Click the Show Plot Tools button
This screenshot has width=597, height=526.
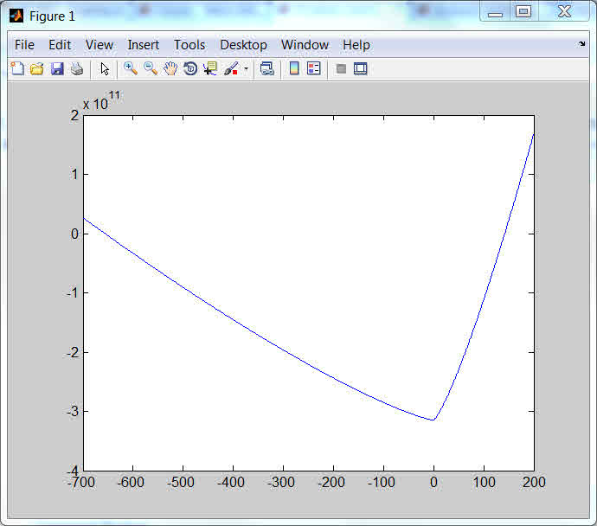coord(361,68)
